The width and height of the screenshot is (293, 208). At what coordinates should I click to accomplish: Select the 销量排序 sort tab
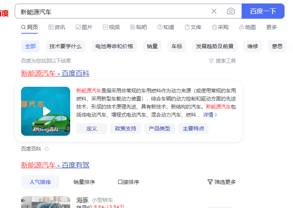coord(84,182)
